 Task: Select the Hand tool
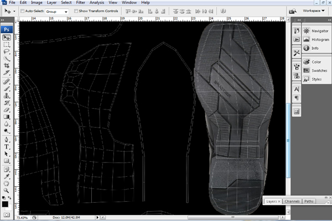(6, 183)
